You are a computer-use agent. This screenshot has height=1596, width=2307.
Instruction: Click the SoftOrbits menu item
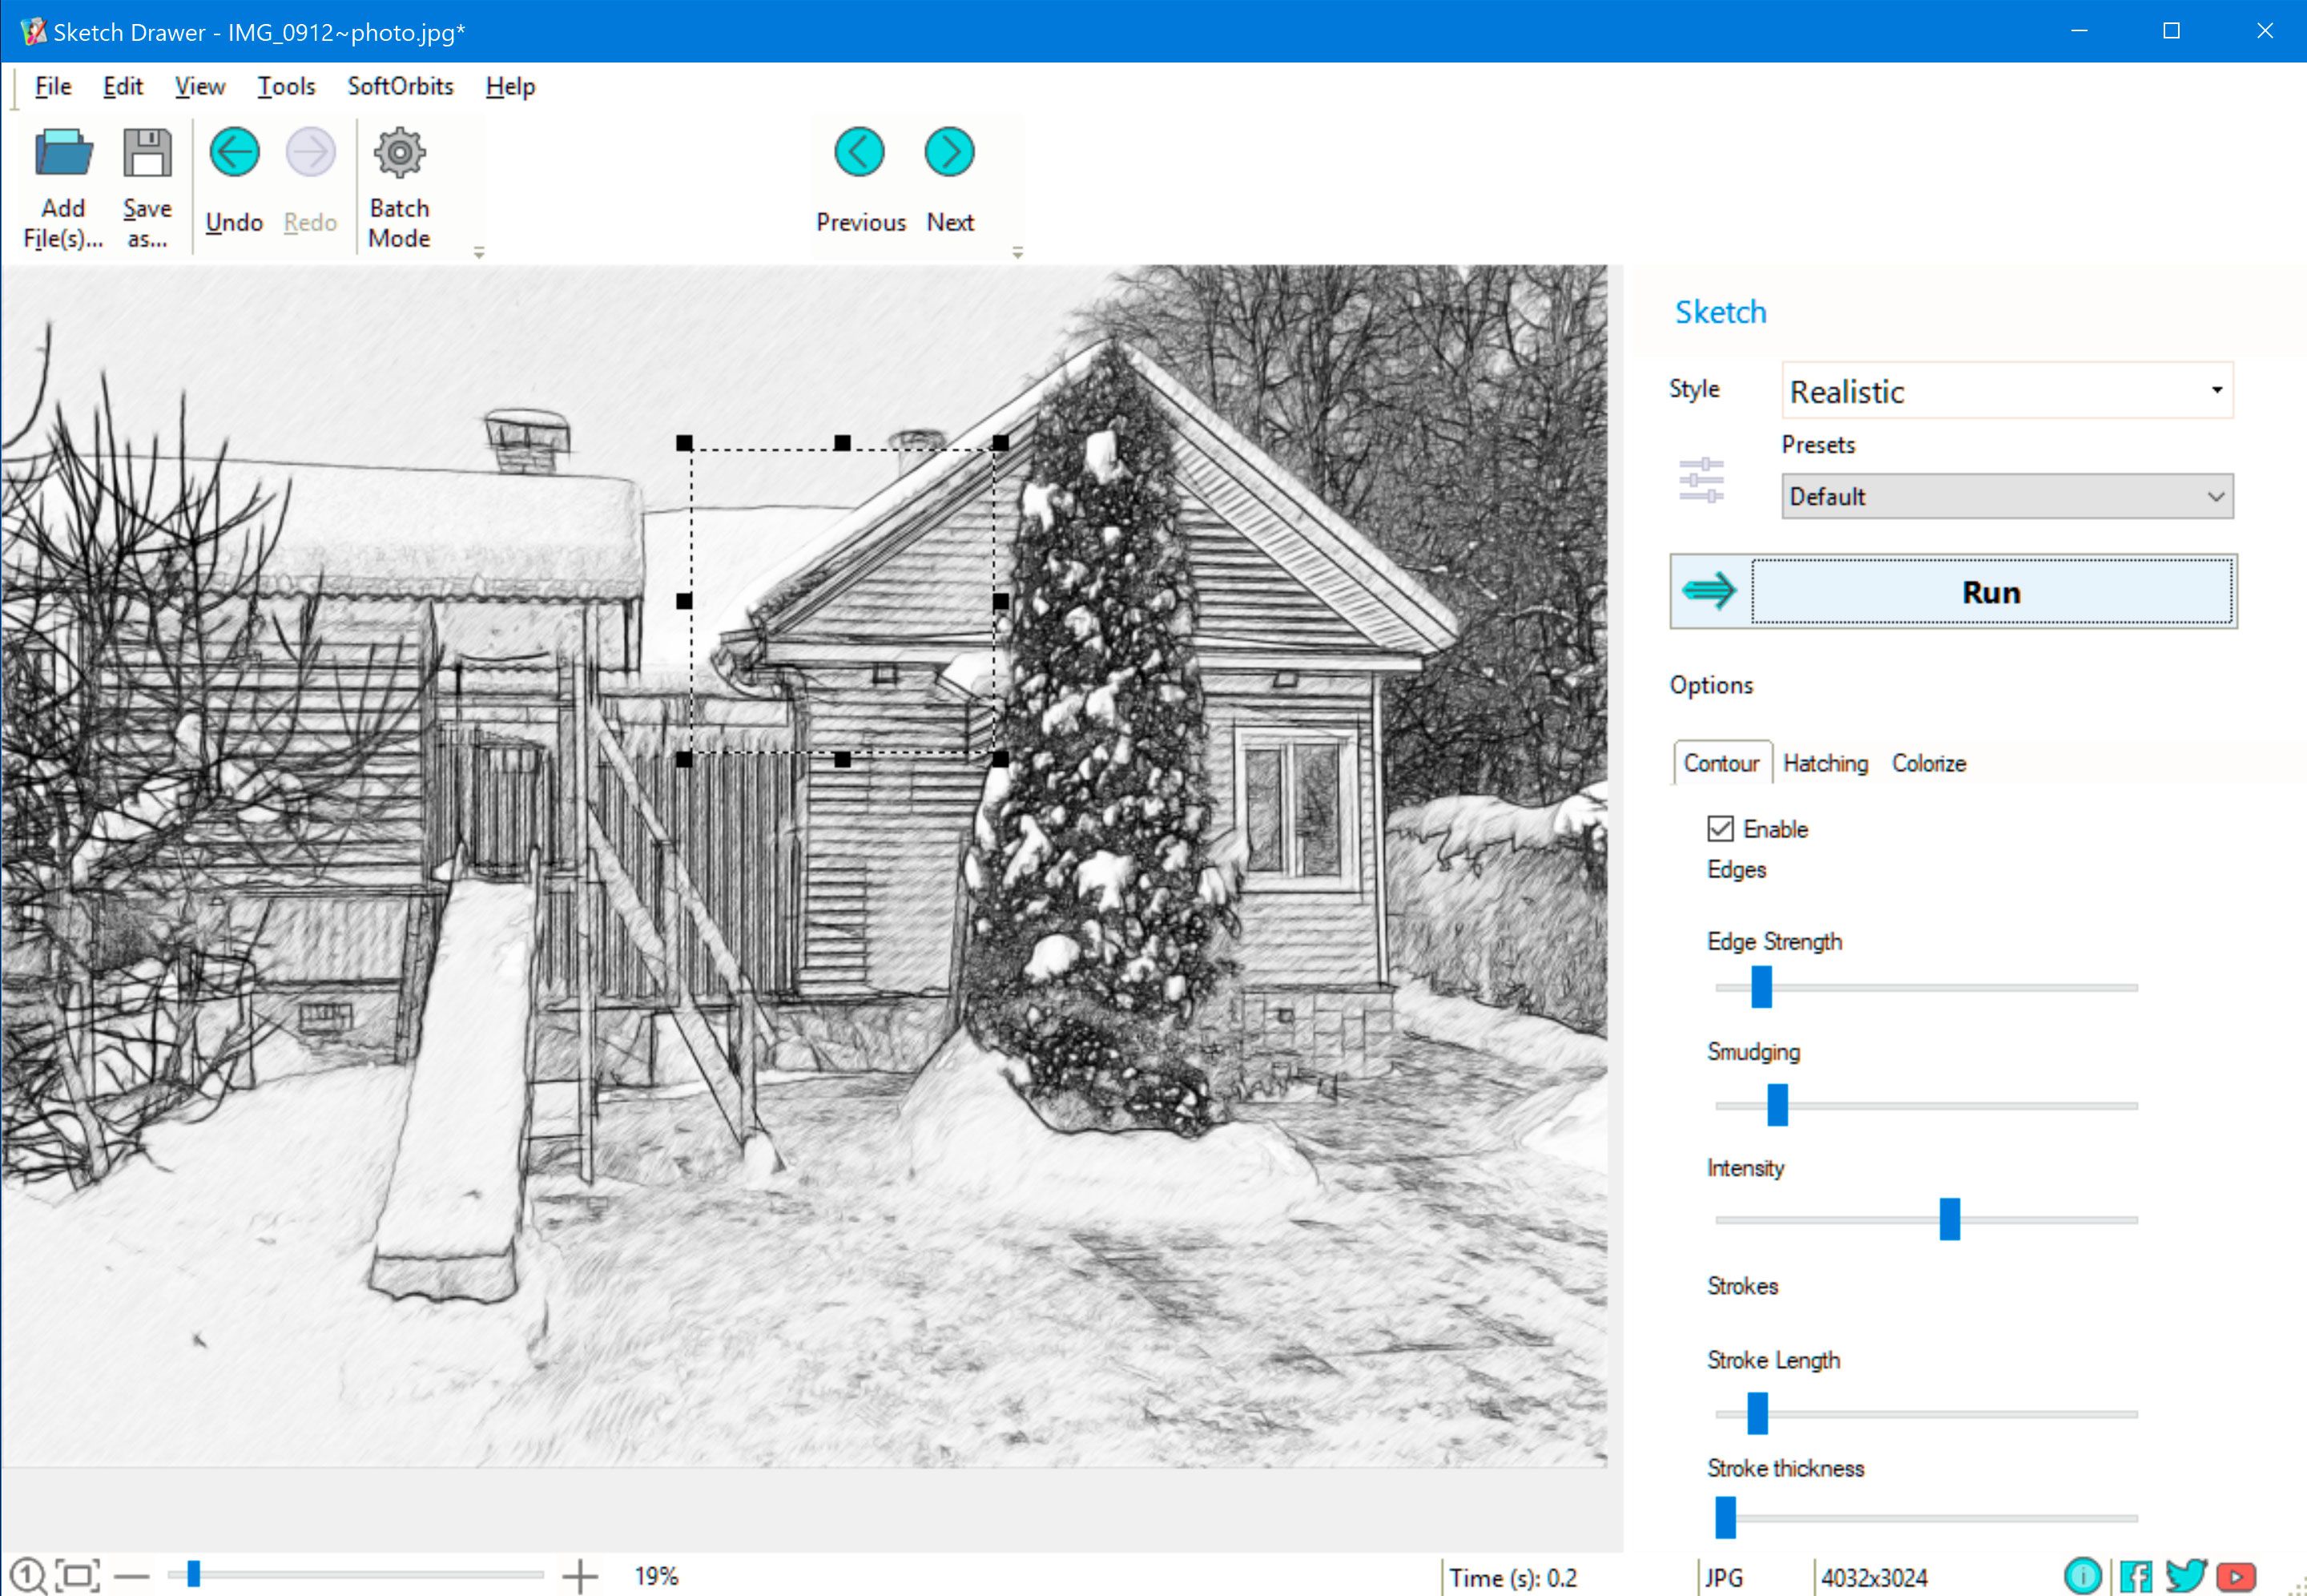pos(401,86)
